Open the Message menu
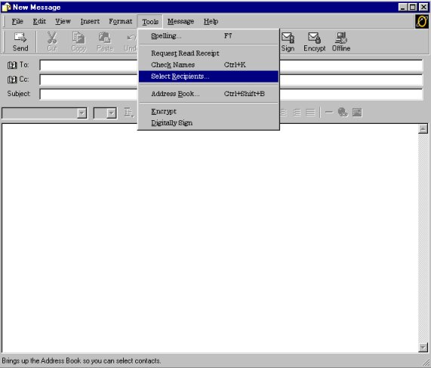This screenshot has height=368, width=431. 180,21
